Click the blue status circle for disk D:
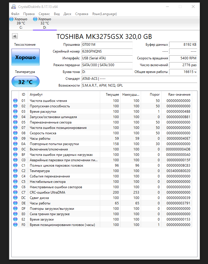Viewport: 208px width, 264px height. pos(35,19)
